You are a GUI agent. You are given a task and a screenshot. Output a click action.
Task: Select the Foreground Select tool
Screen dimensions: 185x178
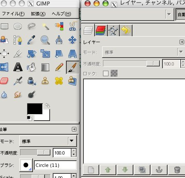(4, 40)
